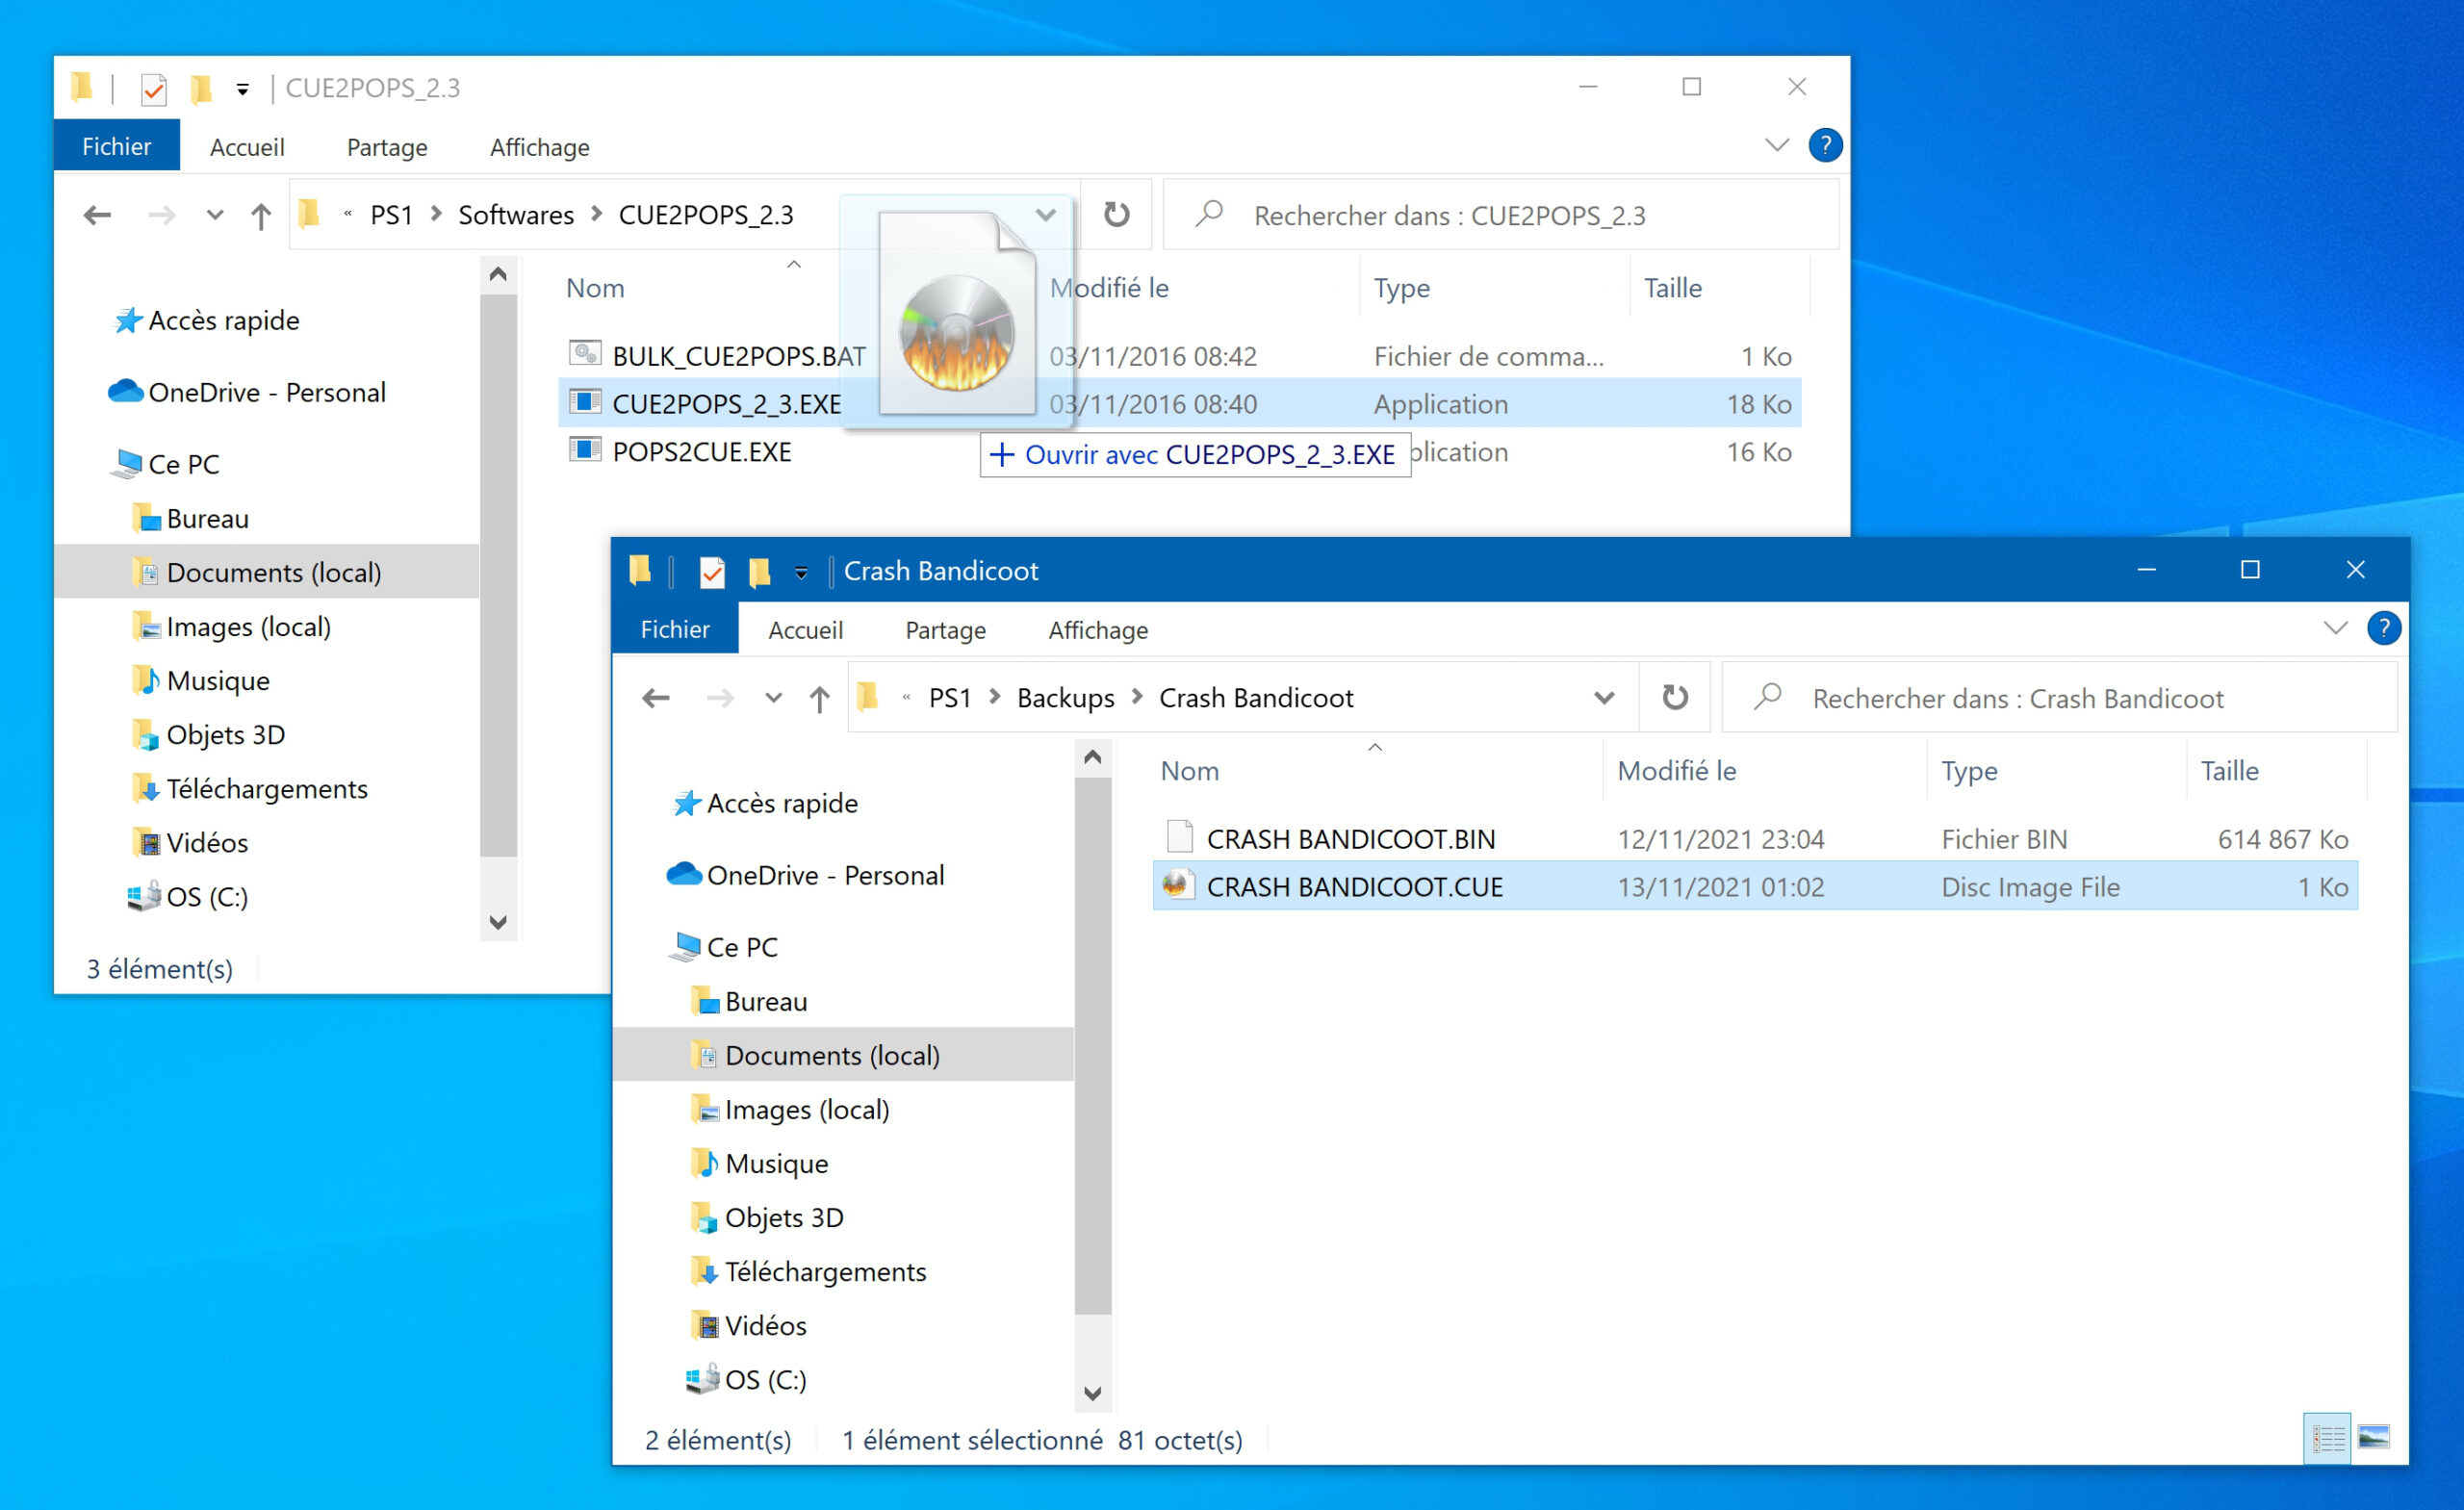This screenshot has width=2464, height=1510.
Task: Go up one folder in Crash Bandicoot window
Action: (819, 698)
